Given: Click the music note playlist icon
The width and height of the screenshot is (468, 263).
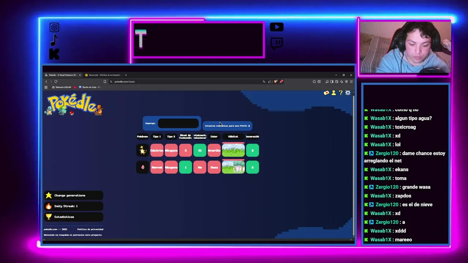Looking at the screenshot, I should [327, 81].
